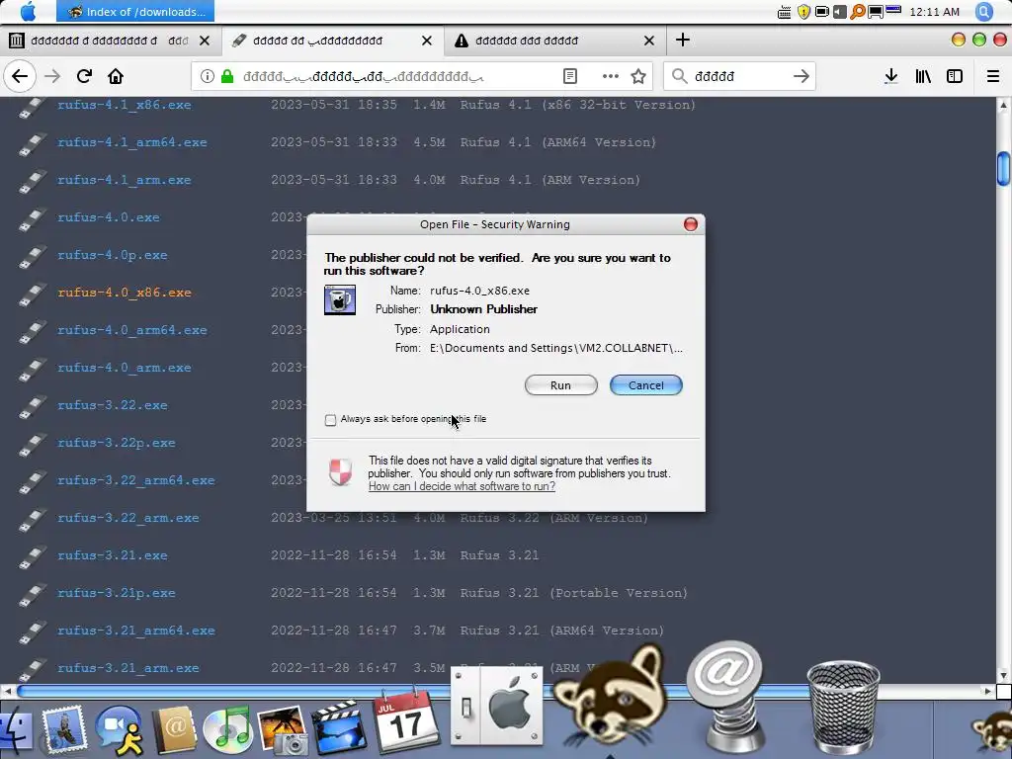
Task: Download rufus-4.1_arm.exe
Action: [x=124, y=180]
